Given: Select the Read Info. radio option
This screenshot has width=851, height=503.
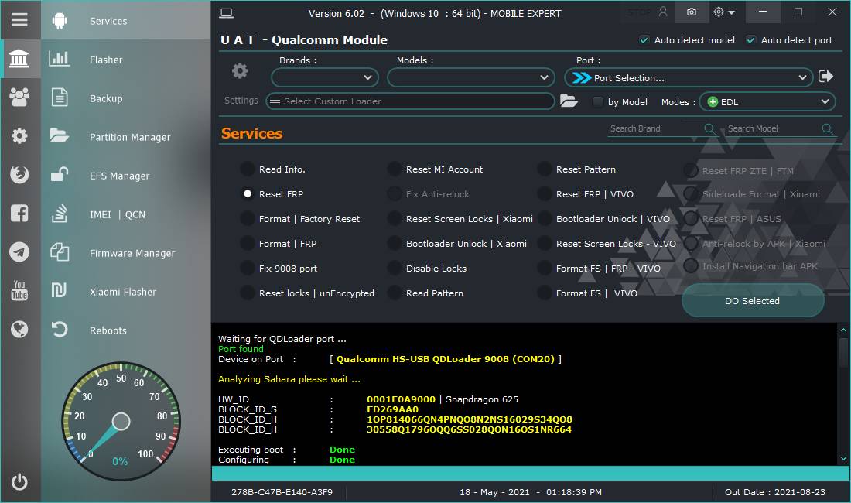Looking at the screenshot, I should (248, 169).
